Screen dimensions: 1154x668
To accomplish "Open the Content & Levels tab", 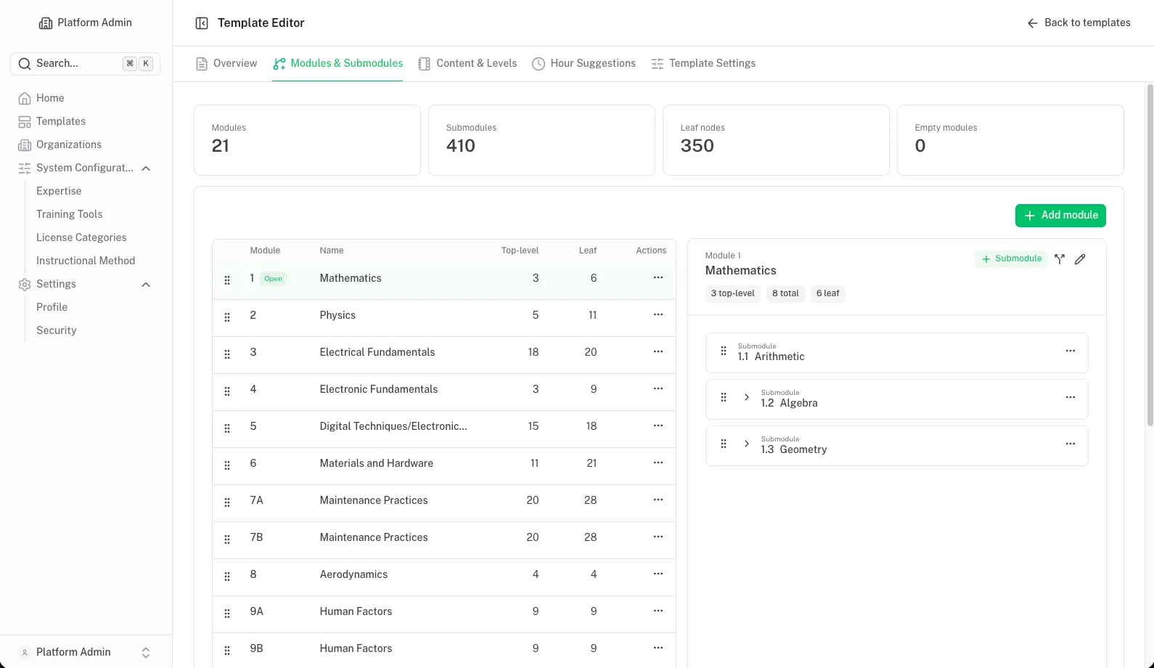I will tap(467, 64).
